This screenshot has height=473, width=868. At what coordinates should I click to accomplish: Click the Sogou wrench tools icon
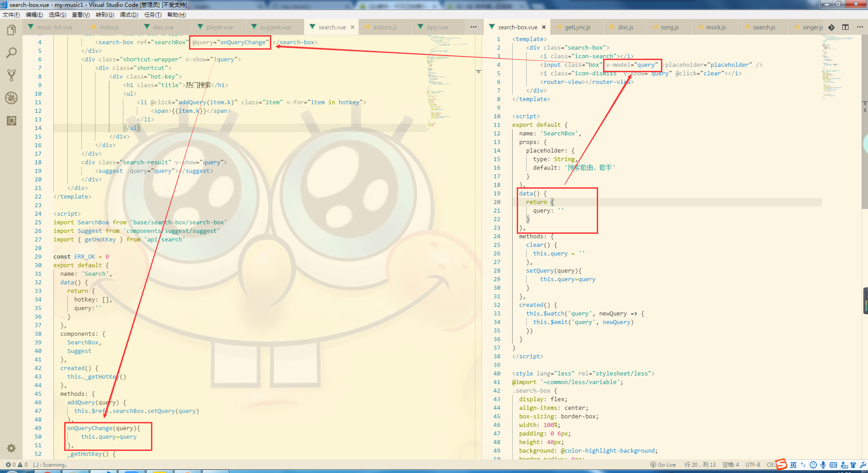(x=863, y=465)
